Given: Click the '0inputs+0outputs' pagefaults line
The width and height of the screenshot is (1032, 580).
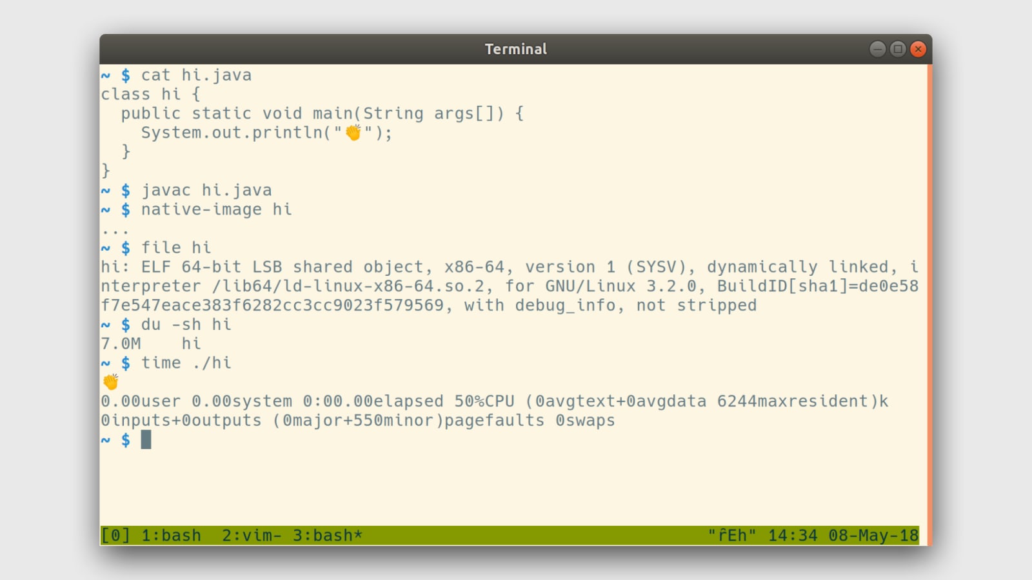Looking at the screenshot, I should pyautogui.click(x=358, y=420).
